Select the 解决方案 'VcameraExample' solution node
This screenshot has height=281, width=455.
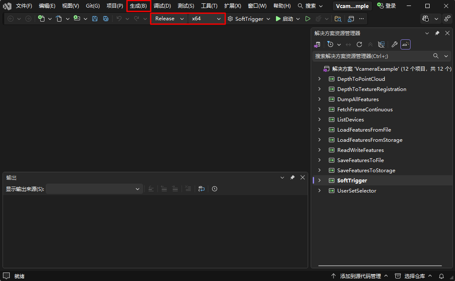pos(387,69)
